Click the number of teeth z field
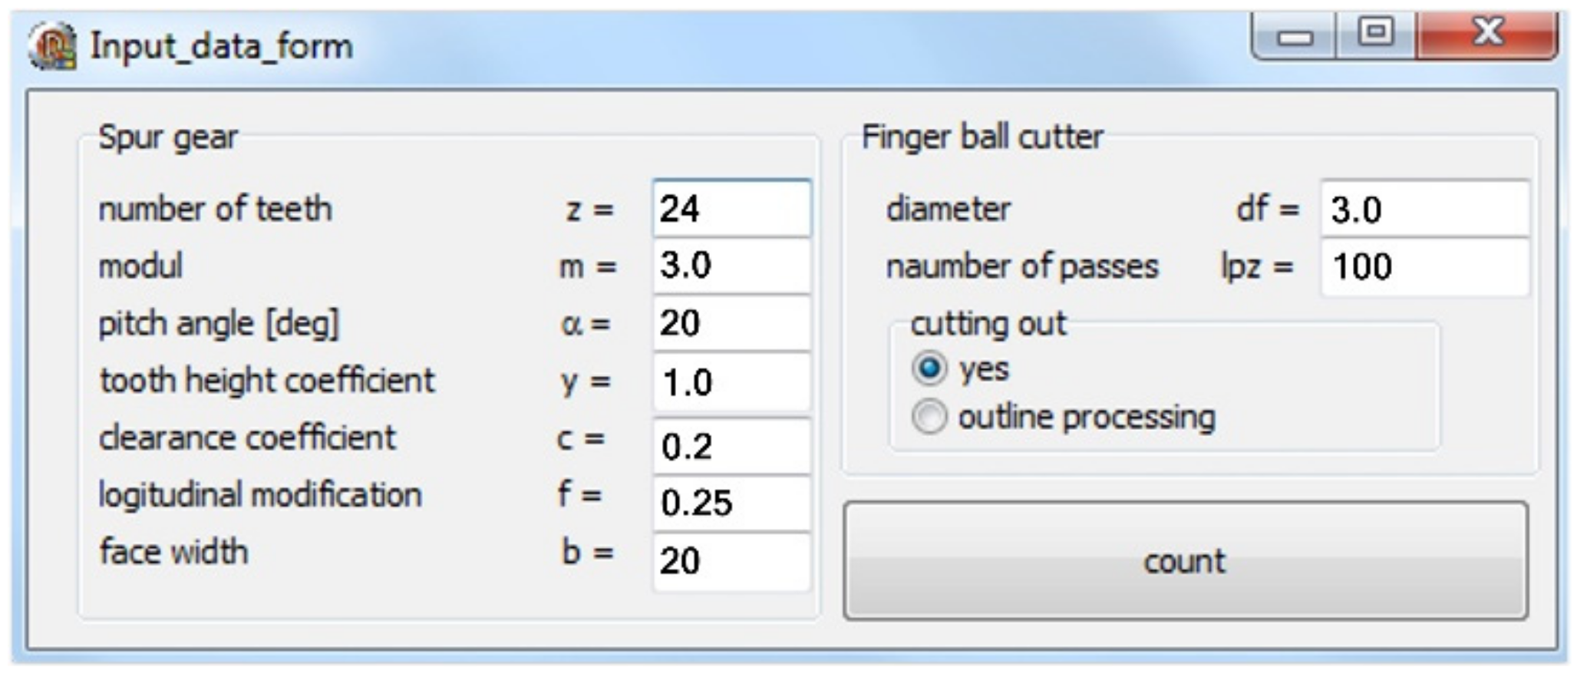1577x677 pixels. click(x=731, y=209)
